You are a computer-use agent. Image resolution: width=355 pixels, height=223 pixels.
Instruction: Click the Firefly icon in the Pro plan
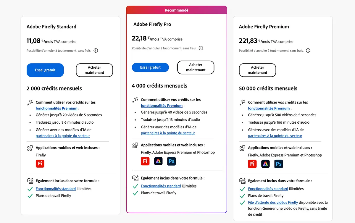[145, 161]
